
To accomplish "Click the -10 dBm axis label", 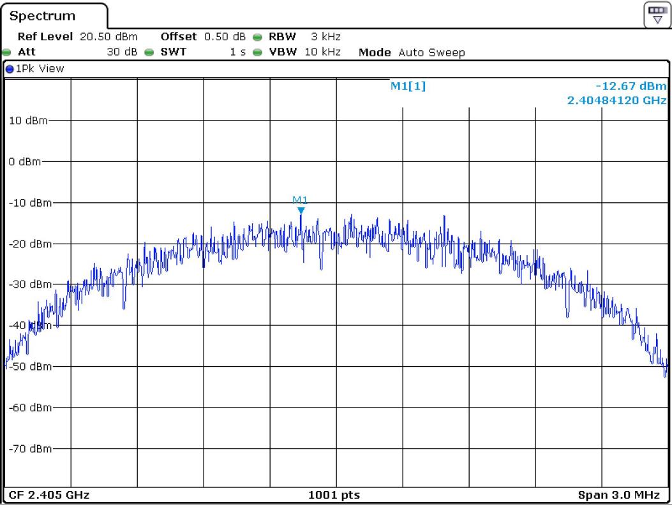I will [x=31, y=203].
